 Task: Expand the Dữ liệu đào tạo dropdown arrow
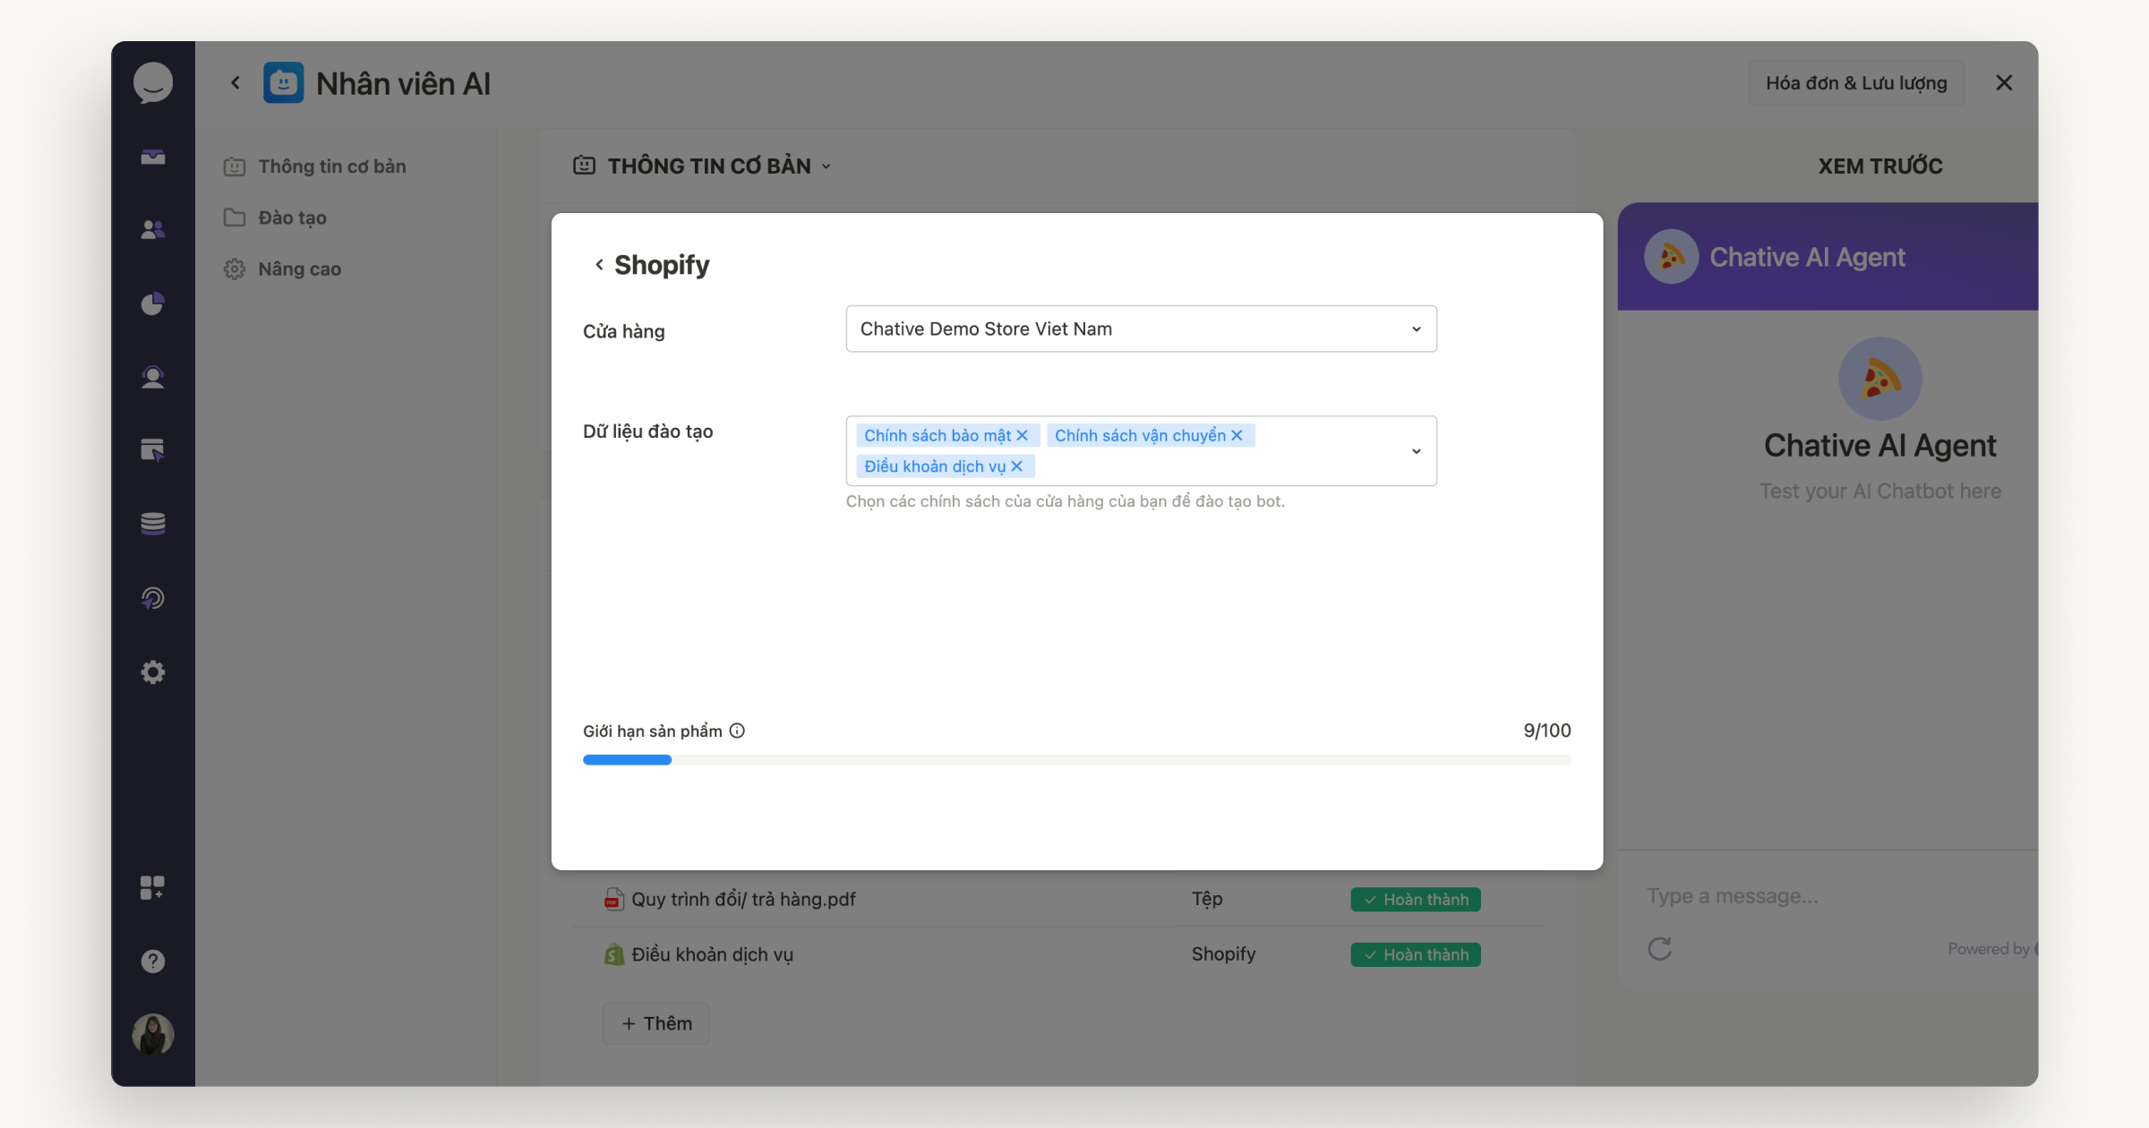point(1417,451)
